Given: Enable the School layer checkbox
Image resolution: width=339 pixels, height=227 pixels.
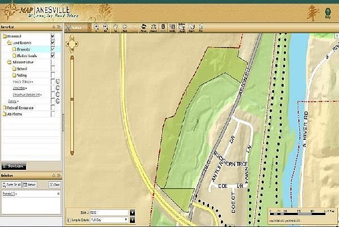Looking at the screenshot, I should coord(53,68).
